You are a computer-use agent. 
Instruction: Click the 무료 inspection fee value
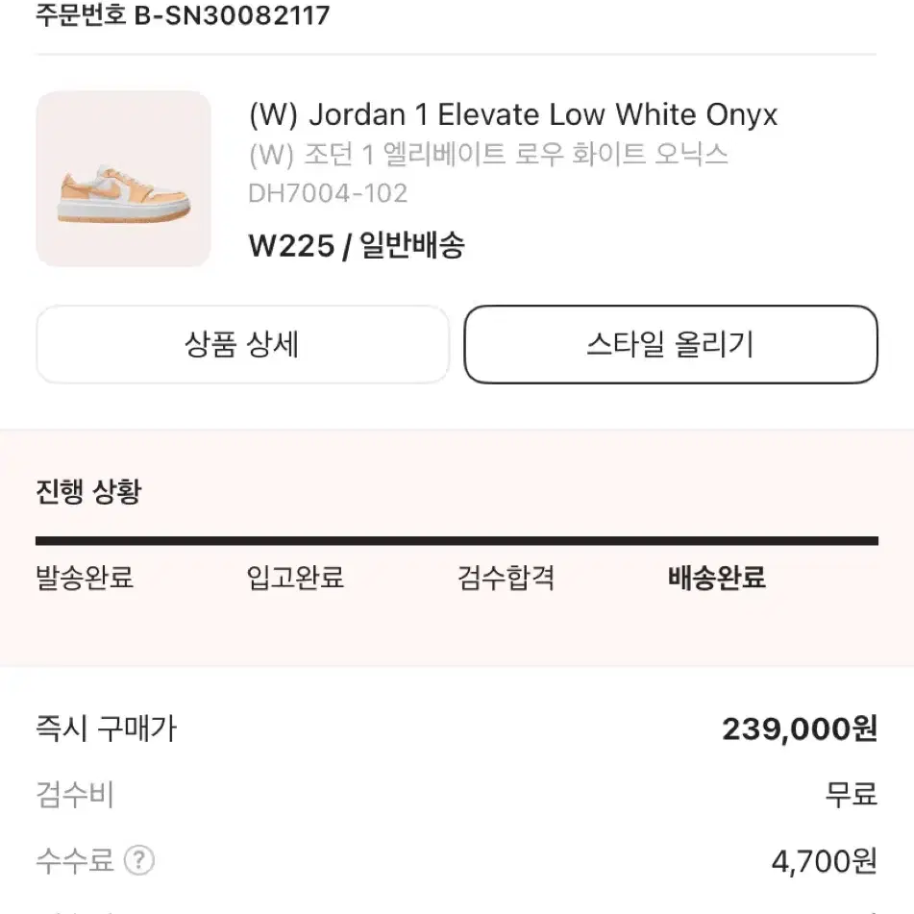tap(851, 794)
